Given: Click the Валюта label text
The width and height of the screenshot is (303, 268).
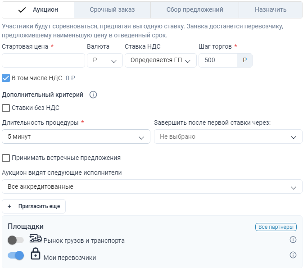Looking at the screenshot, I should click(x=98, y=46).
